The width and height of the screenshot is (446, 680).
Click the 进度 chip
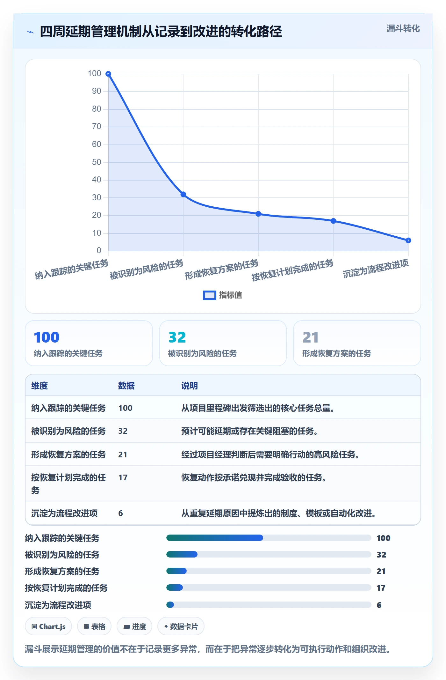pos(134,626)
